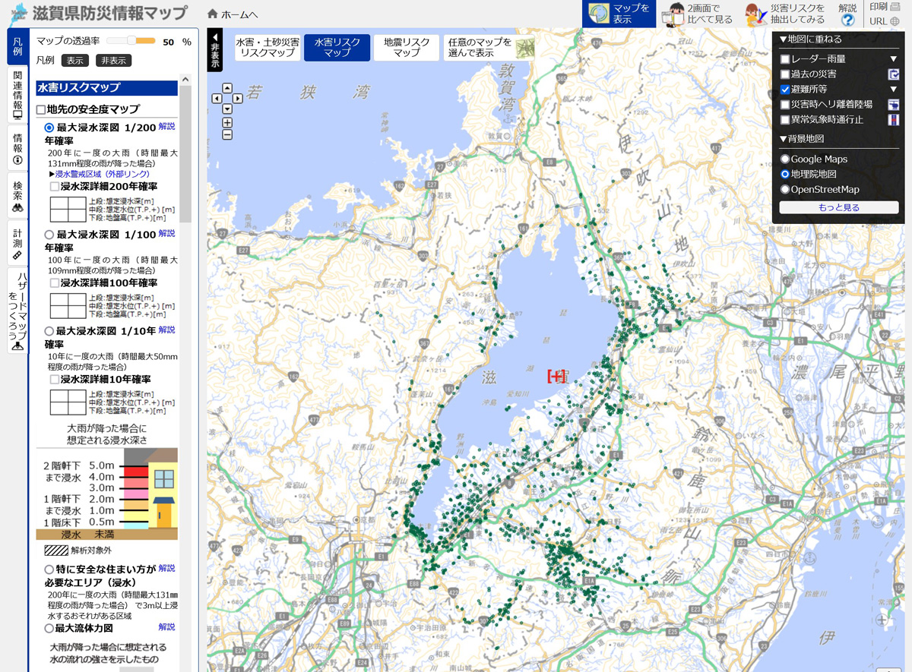Click the helicopter icon beside 災害時ヘリ離着陸場

(893, 104)
